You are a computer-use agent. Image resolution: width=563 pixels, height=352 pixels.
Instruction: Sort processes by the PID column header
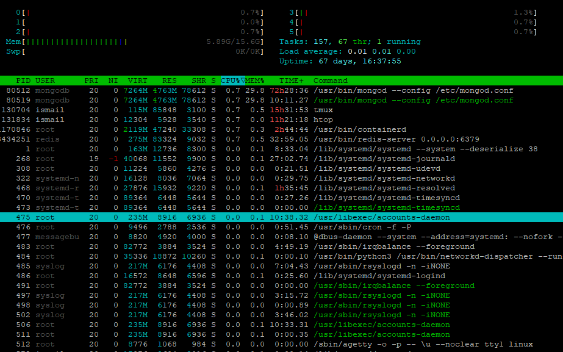[23, 81]
